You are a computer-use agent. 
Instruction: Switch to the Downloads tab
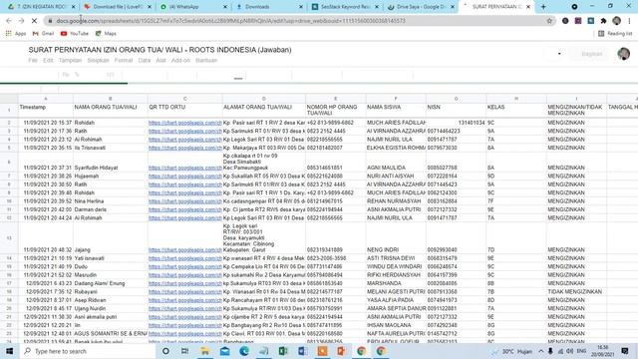tap(268, 7)
